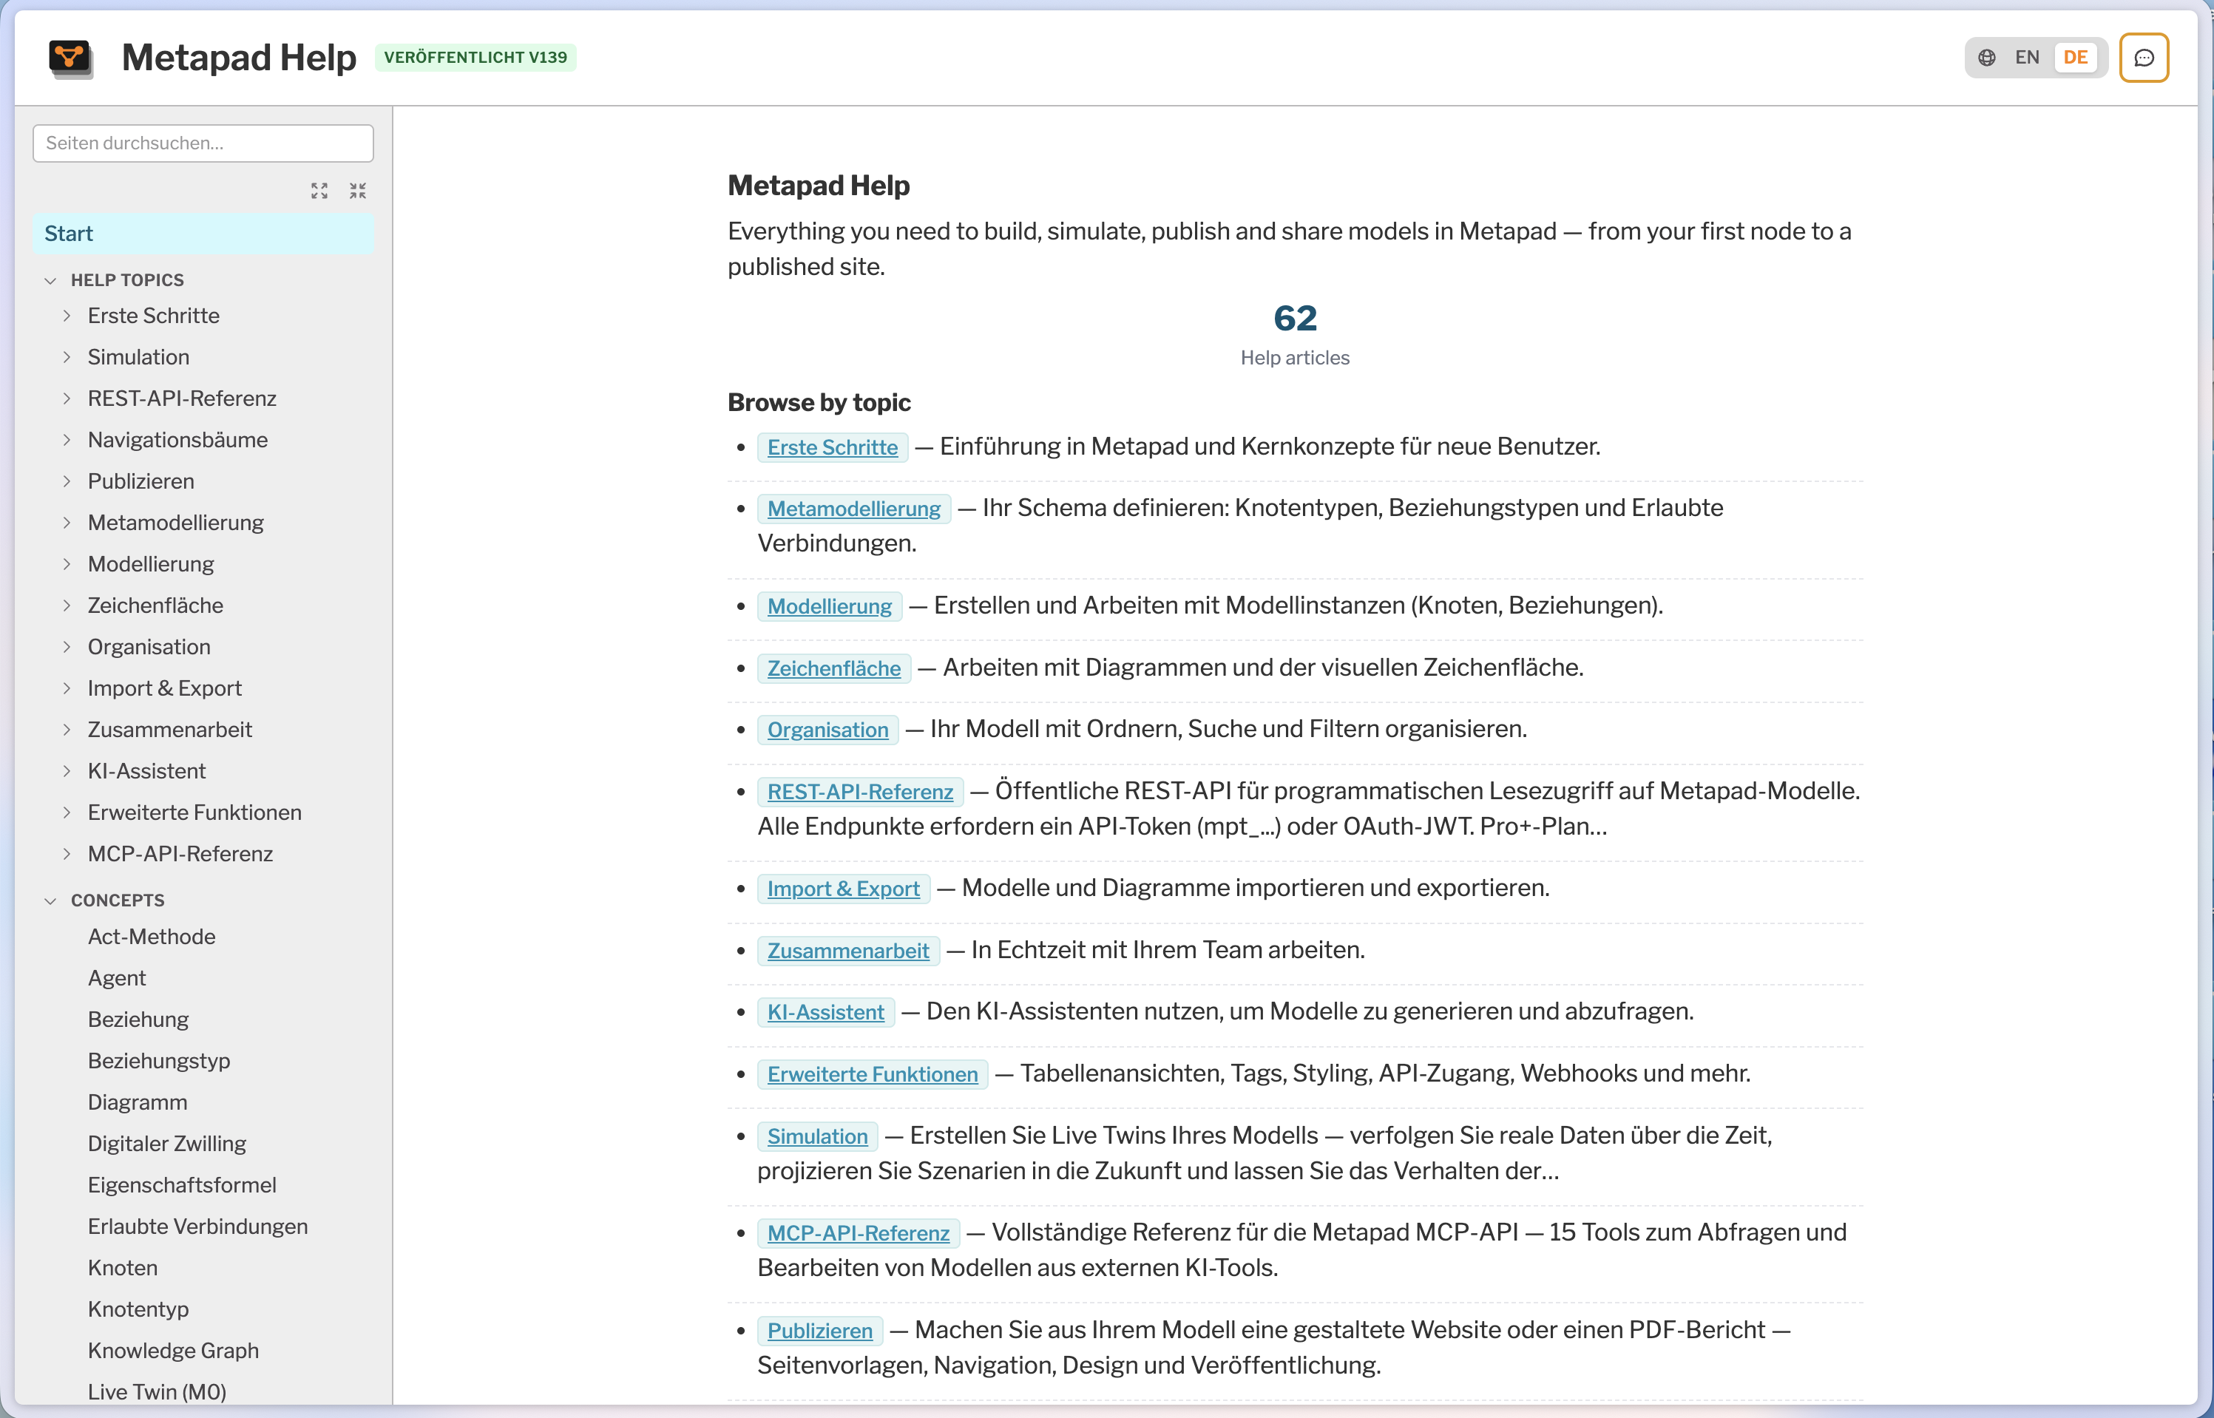Follow the Erste Schritte topic link

click(833, 447)
